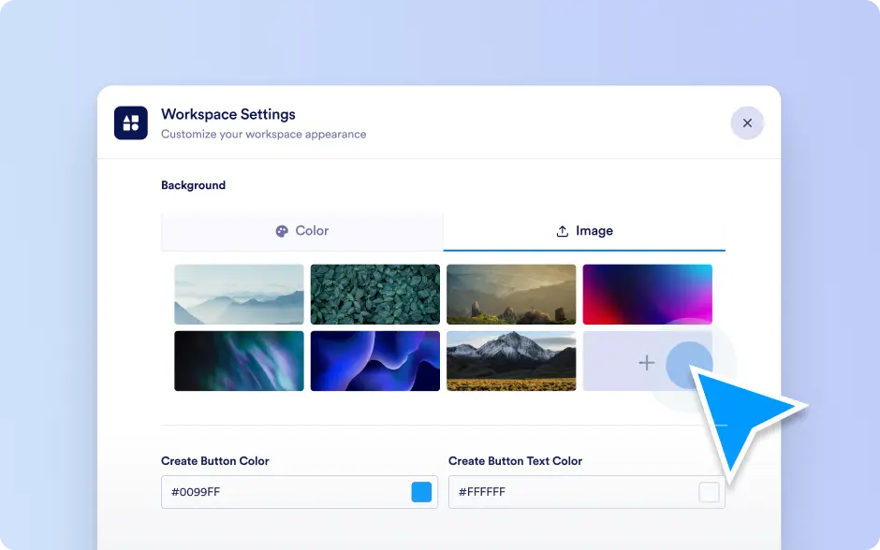The image size is (880, 550).
Task: Pick the sunset rocky hills background
Action: coord(511,295)
